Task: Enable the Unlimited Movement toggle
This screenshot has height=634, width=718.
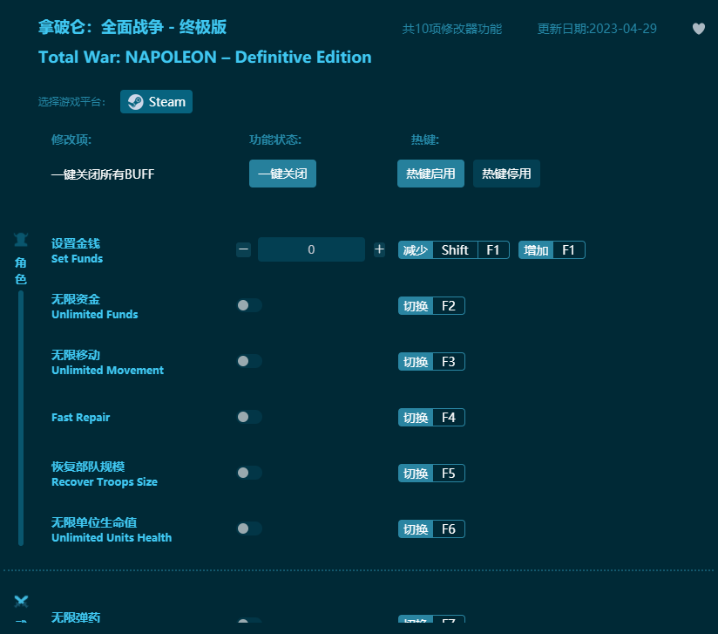Action: [248, 361]
